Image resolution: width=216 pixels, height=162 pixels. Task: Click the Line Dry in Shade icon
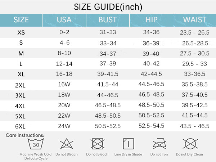click(128, 145)
